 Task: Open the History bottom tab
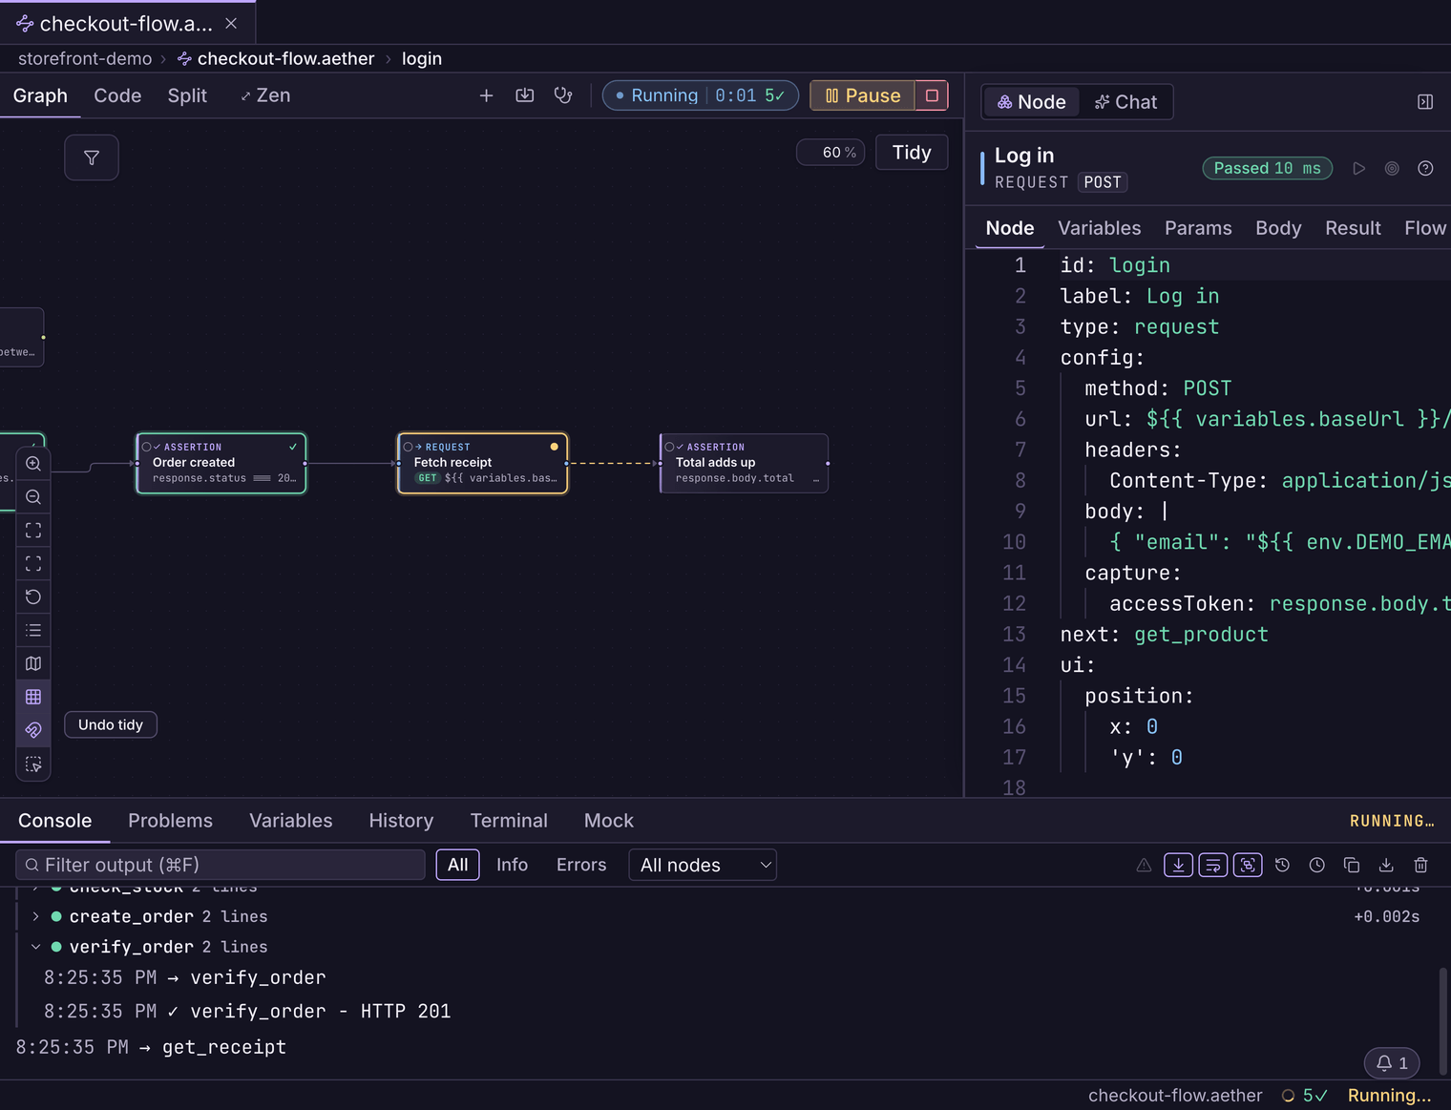click(401, 821)
